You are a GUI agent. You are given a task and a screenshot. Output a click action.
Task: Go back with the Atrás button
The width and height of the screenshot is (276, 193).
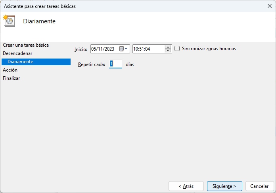pyautogui.click(x=186, y=186)
